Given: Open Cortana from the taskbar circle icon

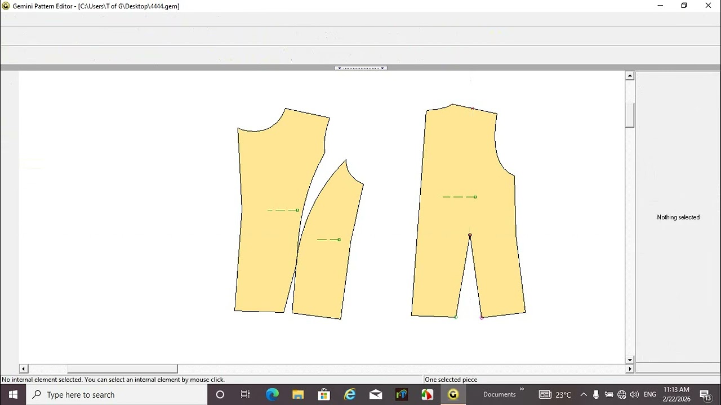Looking at the screenshot, I should click(x=220, y=394).
